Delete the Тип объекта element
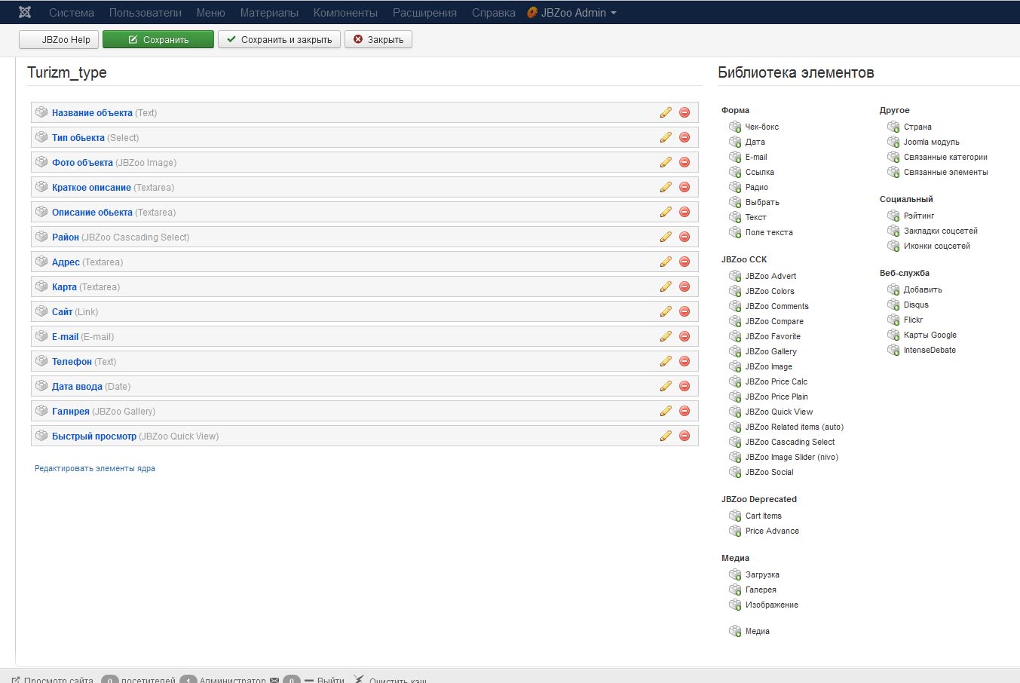The image size is (1020, 683). tap(685, 137)
